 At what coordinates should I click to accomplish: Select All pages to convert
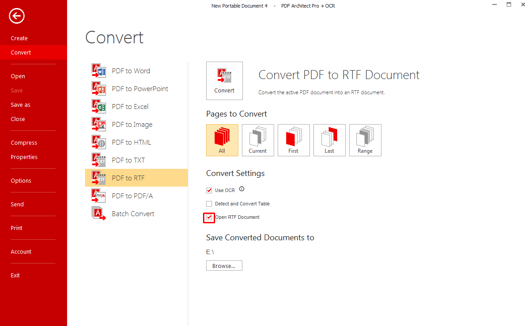pyautogui.click(x=222, y=140)
